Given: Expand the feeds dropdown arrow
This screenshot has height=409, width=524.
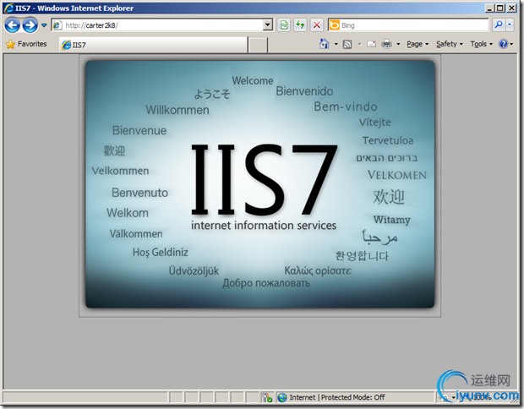Looking at the screenshot, I should (x=359, y=44).
